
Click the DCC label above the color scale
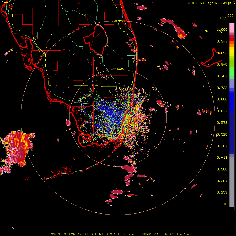pyautogui.click(x=230, y=16)
